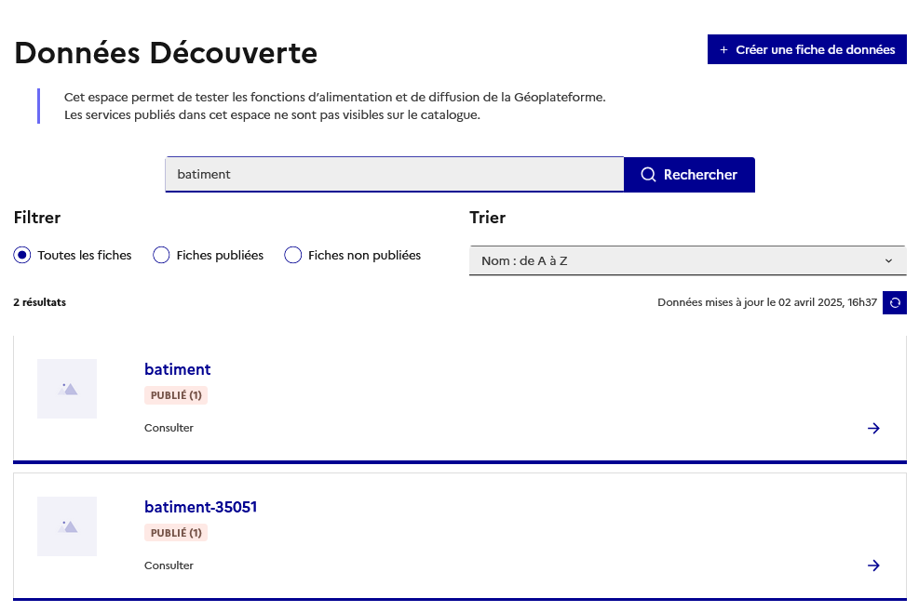This screenshot has width=919, height=612.
Task: Click Créer une fiche de données button
Action: (x=806, y=50)
